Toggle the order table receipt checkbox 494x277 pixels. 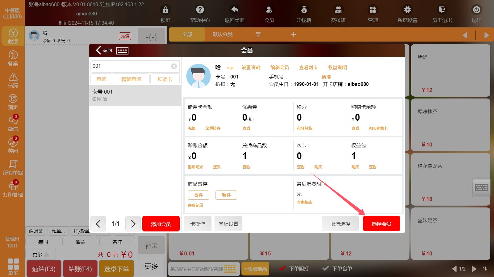[326, 268]
